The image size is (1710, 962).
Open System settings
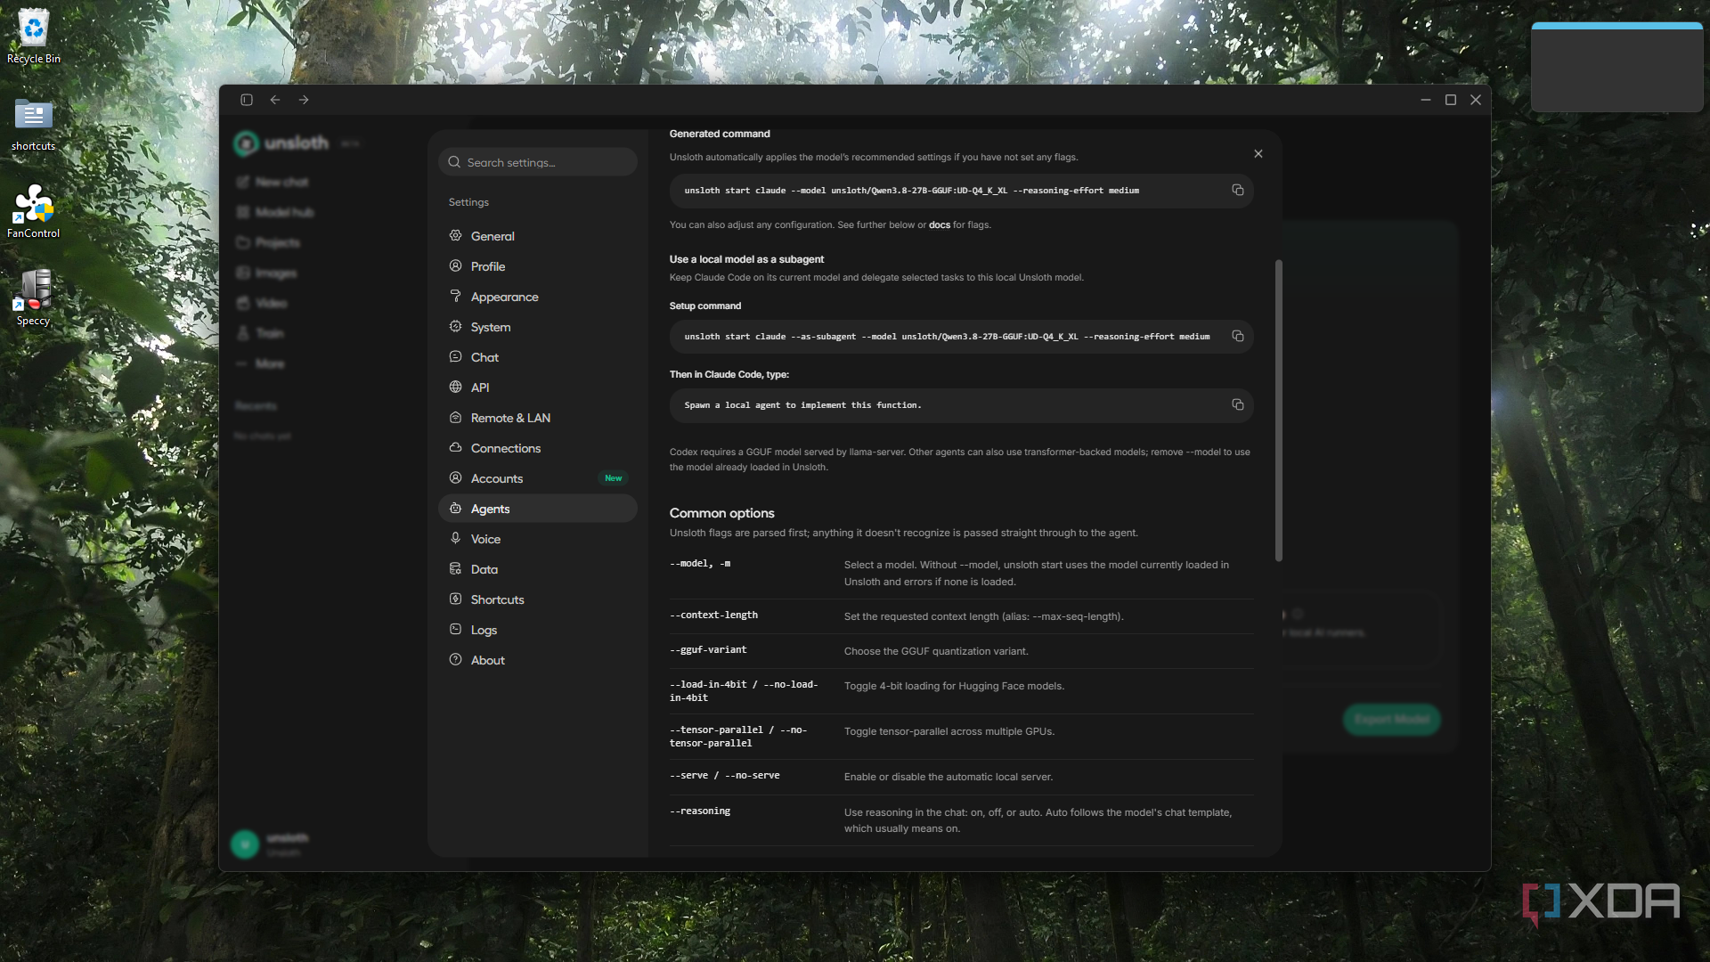[x=538, y=327]
